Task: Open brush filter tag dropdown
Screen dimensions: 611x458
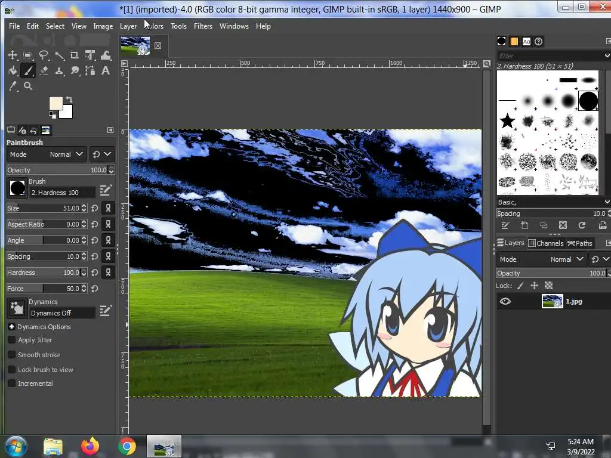Action: (x=607, y=55)
